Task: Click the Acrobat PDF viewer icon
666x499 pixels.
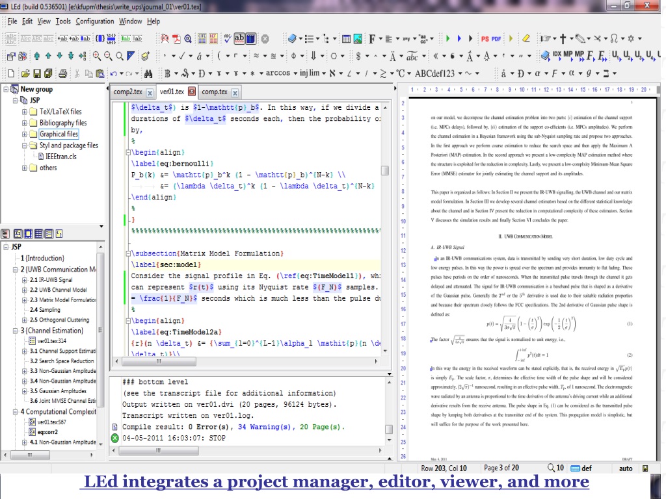Action: pyautogui.click(x=176, y=39)
